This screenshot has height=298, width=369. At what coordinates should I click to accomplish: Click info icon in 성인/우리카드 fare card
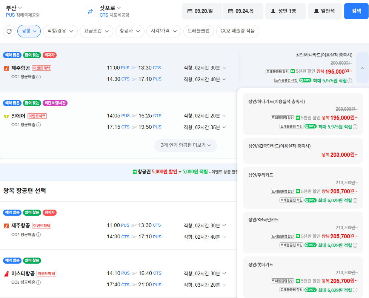pos(355,201)
